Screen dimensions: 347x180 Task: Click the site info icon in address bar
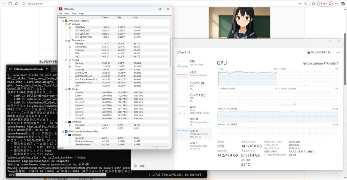(x=24, y=3)
